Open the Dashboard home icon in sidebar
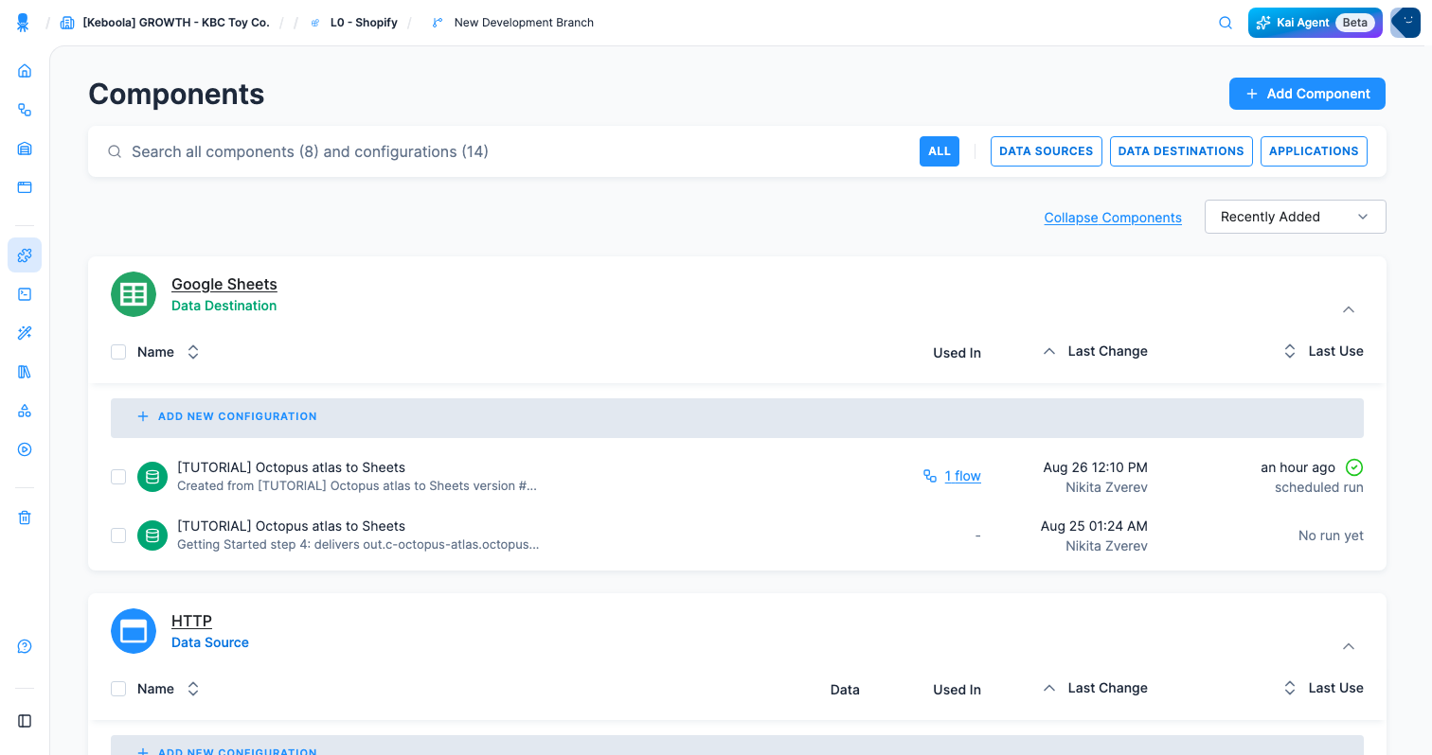Image resolution: width=1432 pixels, height=755 pixels. [x=25, y=71]
